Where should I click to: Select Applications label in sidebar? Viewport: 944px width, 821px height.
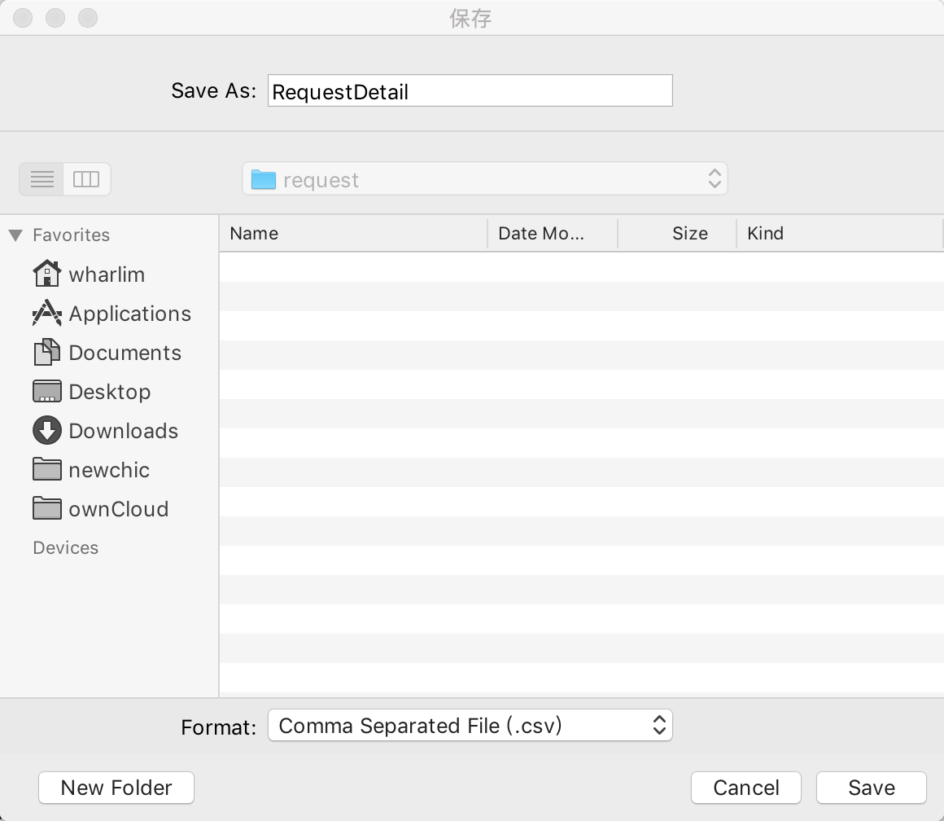[x=130, y=314]
